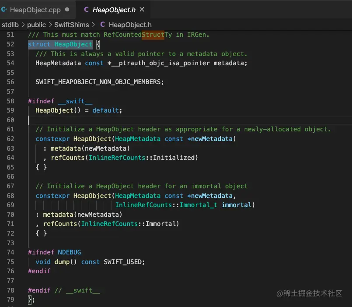Click 'HeapObject() = default;' on line 59
The height and width of the screenshot is (307, 352).
point(79,110)
